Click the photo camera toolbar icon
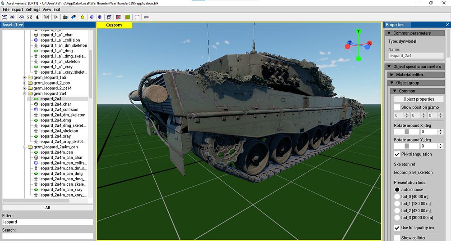 [x=65, y=17]
